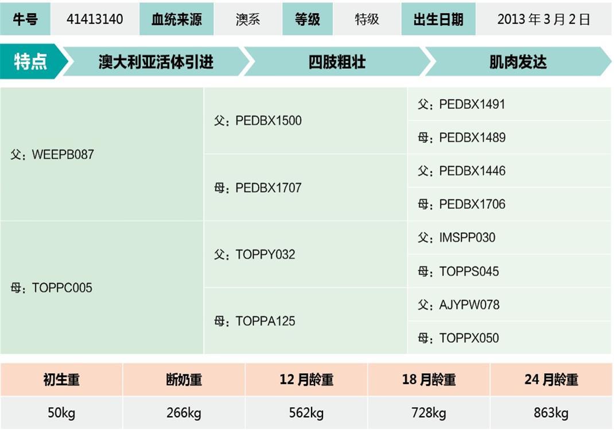Click the 出生日期 header label
The image size is (614, 430).
coord(438,19)
